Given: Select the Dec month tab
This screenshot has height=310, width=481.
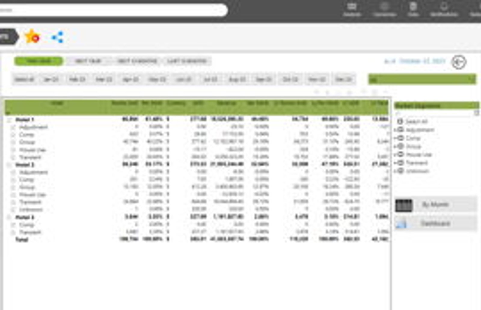Looking at the screenshot, I should 344,79.
